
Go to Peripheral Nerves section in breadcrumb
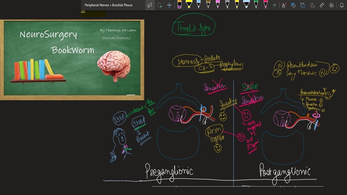97,5
